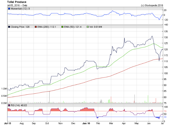169x126 pixels.
Task: Click the 'Closing Price: 120' legend text
Action: pos(20,27)
